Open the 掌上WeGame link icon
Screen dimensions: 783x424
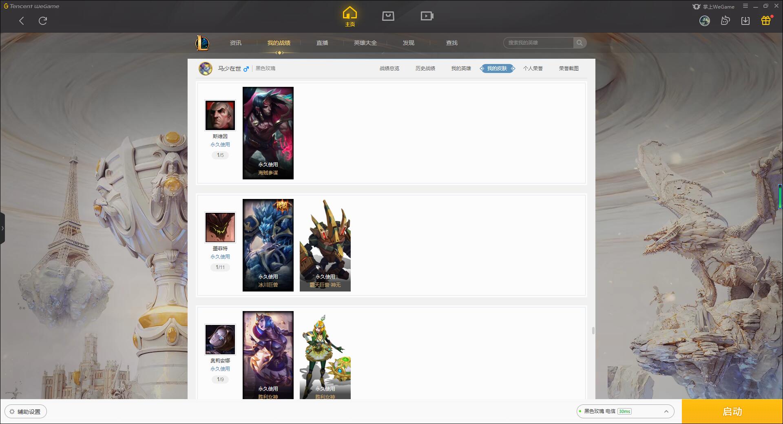coord(713,7)
